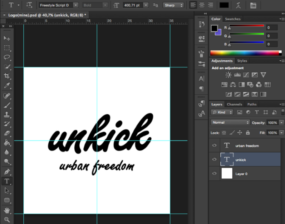Select the Color panel tab
The image size is (285, 224).
coord(216,19)
